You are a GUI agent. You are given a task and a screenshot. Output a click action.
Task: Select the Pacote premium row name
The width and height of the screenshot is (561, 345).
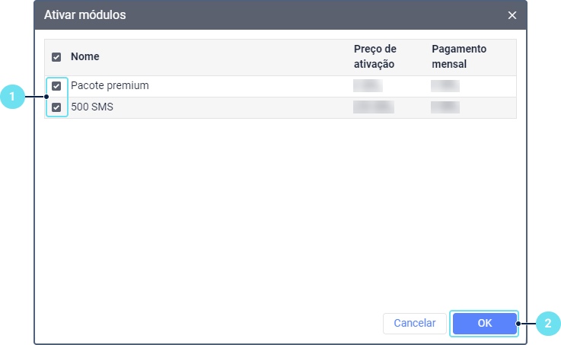coord(110,86)
